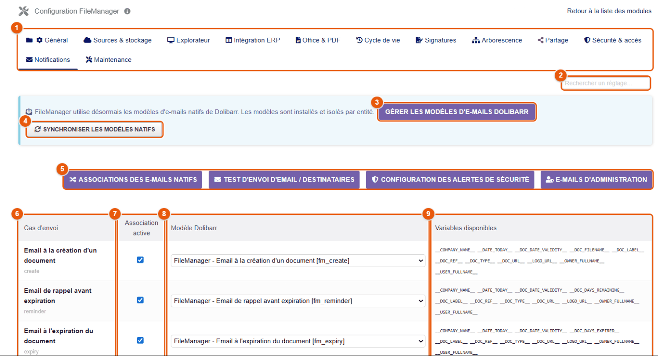
Task: Click the Variables disponibles column header
Action: [465, 228]
